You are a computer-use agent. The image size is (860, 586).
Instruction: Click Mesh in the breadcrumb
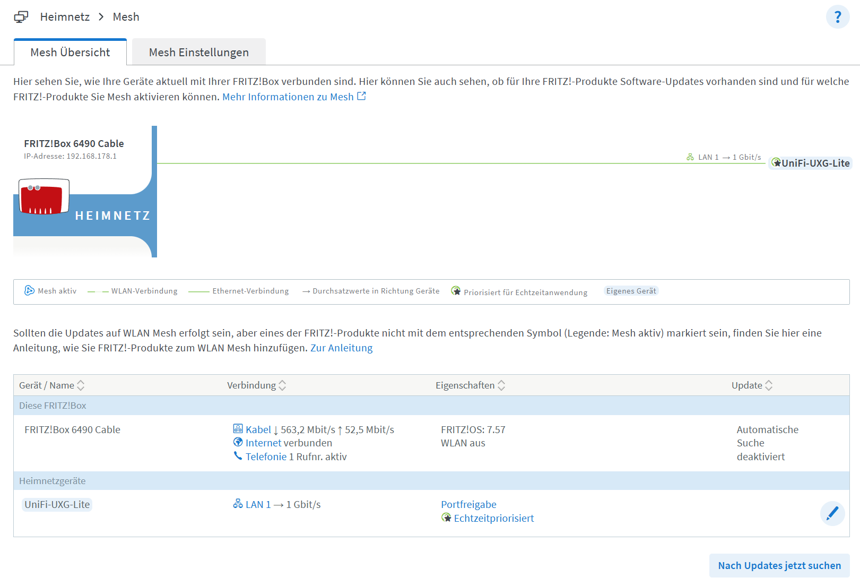click(x=126, y=17)
